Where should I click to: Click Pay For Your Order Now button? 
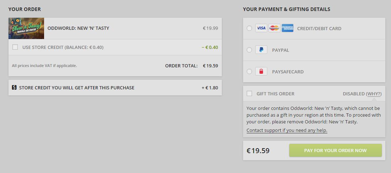click(x=336, y=150)
